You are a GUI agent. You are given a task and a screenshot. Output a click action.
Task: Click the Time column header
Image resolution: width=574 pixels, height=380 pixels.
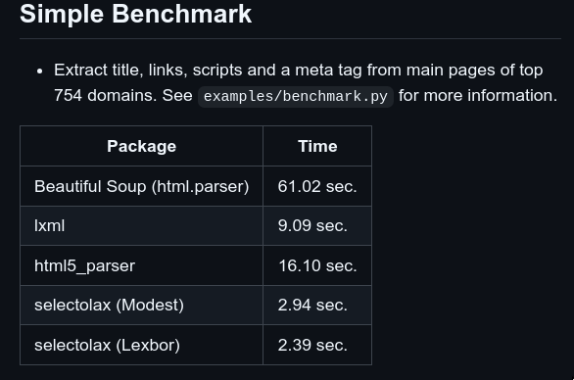(317, 147)
